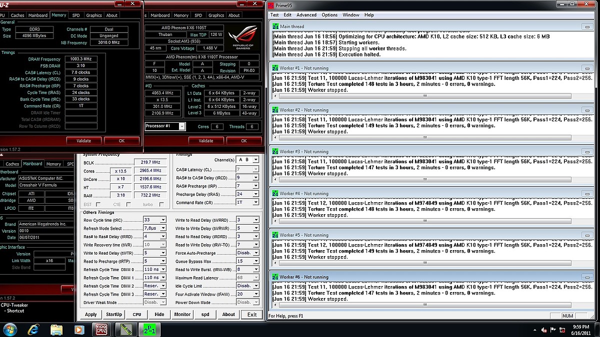This screenshot has width=600, height=337.
Task: Click the Monitor button in CPU-Tweaker
Action: click(x=182, y=315)
